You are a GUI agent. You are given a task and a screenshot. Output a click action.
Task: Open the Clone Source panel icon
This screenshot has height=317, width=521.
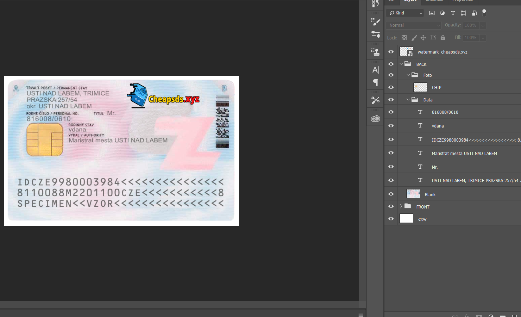click(376, 52)
